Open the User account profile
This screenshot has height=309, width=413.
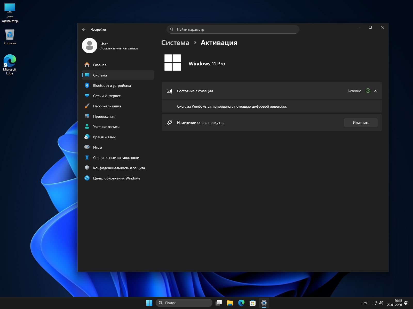(x=110, y=46)
